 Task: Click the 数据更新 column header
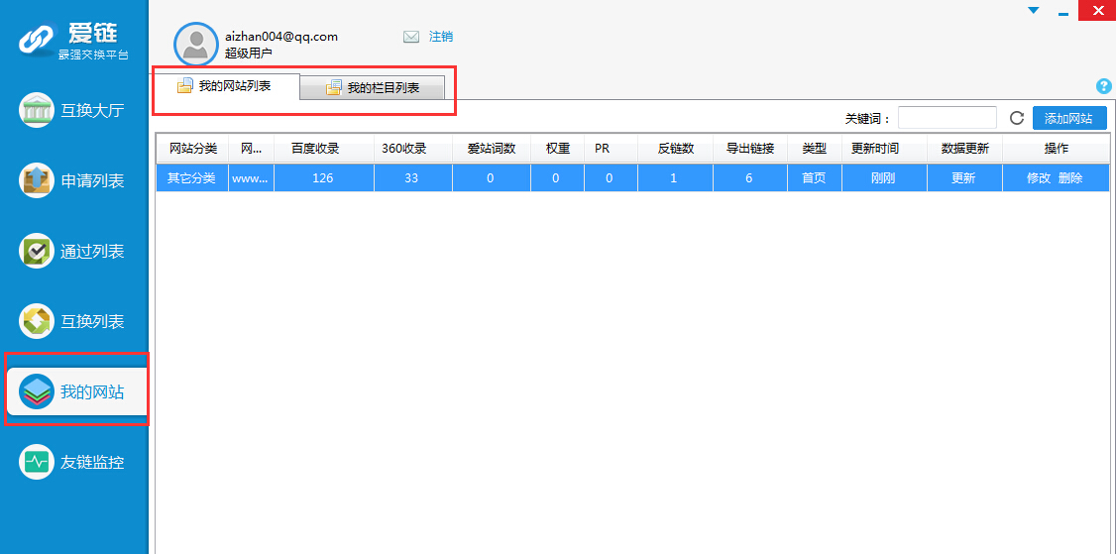(964, 149)
